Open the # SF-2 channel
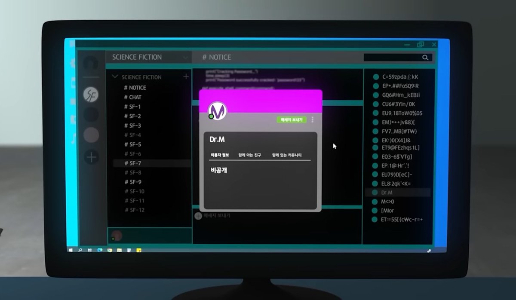The height and width of the screenshot is (300, 516). pyautogui.click(x=132, y=116)
